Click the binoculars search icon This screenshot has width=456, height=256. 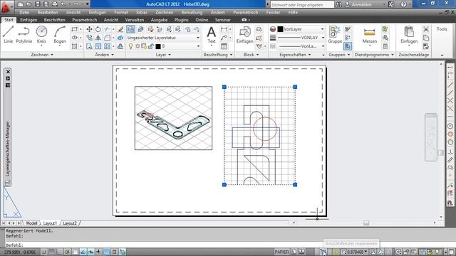[338, 4]
